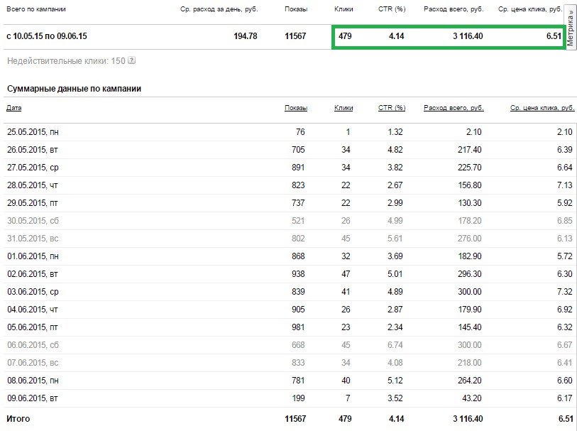Select the 09.06.2015, вт date row

(x=33, y=398)
